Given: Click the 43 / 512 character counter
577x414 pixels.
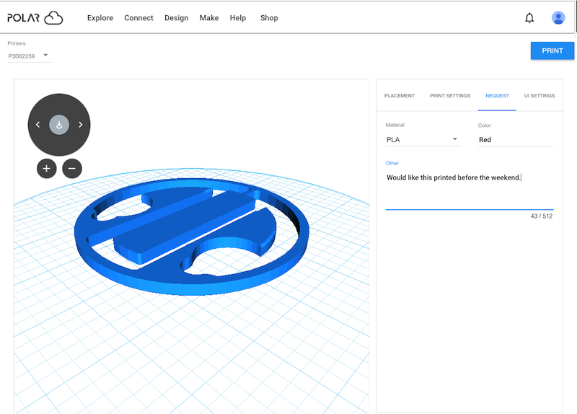Looking at the screenshot, I should (x=542, y=216).
